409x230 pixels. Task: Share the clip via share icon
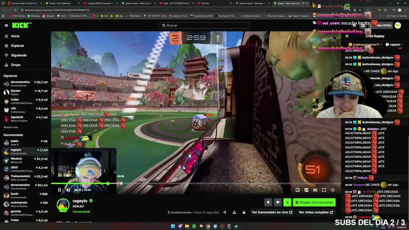(x=225, y=212)
